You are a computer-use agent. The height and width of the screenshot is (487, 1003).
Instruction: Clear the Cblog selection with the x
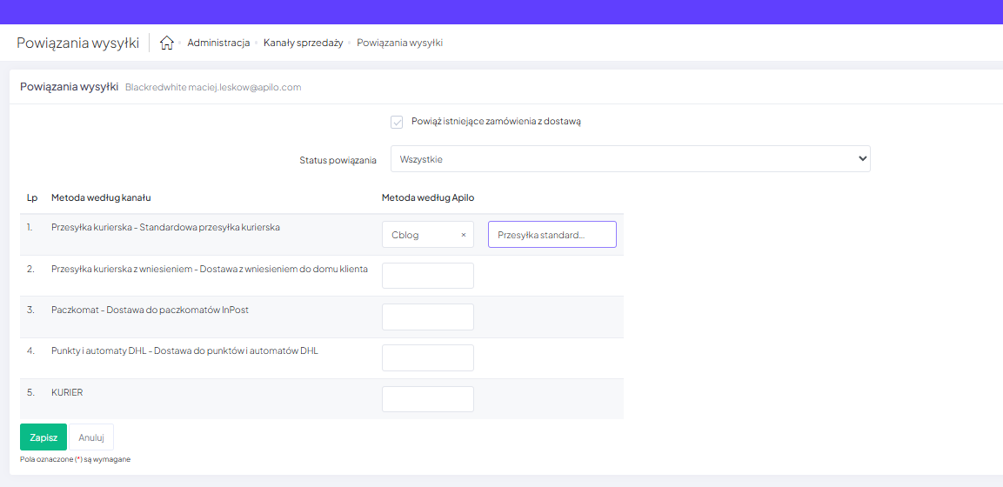463,235
